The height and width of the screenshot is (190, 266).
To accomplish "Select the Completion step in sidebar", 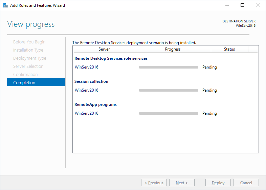I will click(36, 82).
